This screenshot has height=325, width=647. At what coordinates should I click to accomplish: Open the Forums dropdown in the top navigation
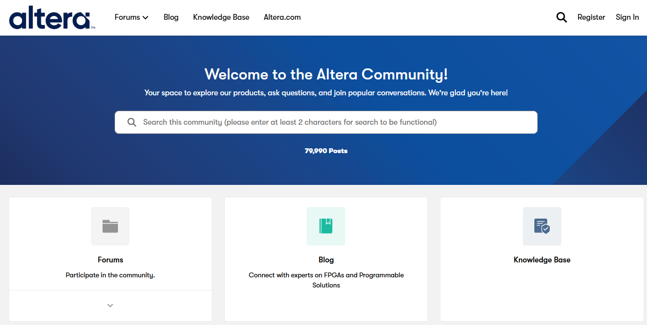[x=127, y=17]
